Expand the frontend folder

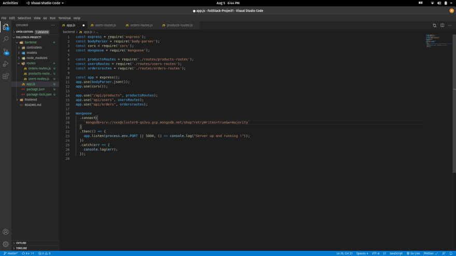31,99
